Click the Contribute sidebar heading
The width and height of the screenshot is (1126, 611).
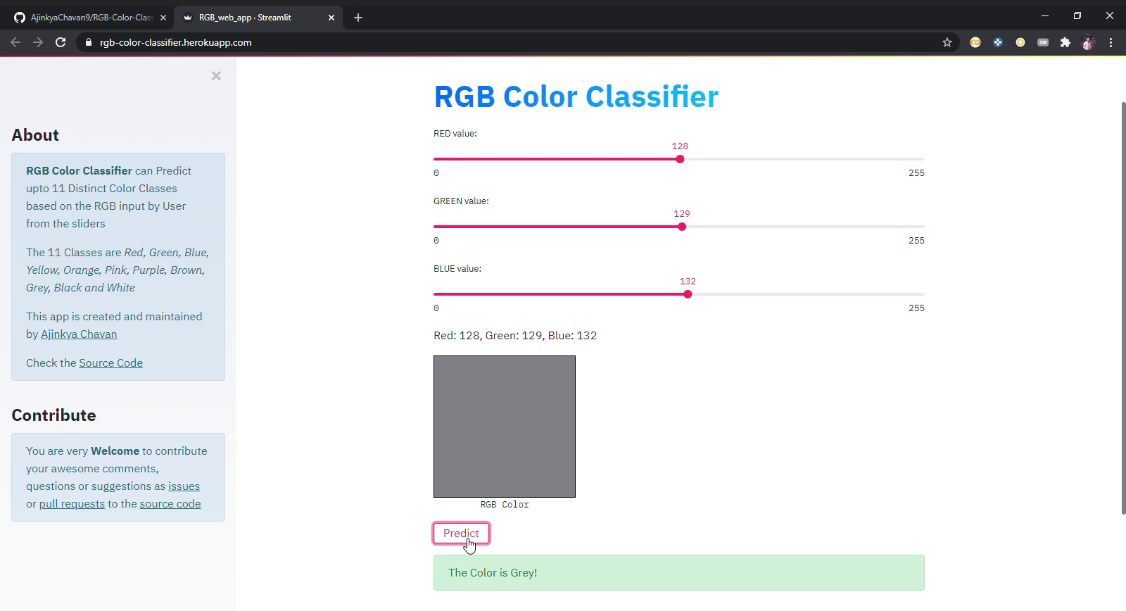53,415
